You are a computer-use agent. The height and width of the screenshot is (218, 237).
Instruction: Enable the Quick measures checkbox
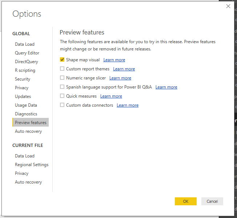tap(62, 96)
